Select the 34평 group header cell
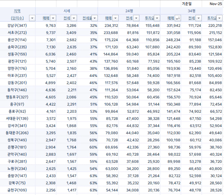The image size is (224, 195). coord(191,11)
